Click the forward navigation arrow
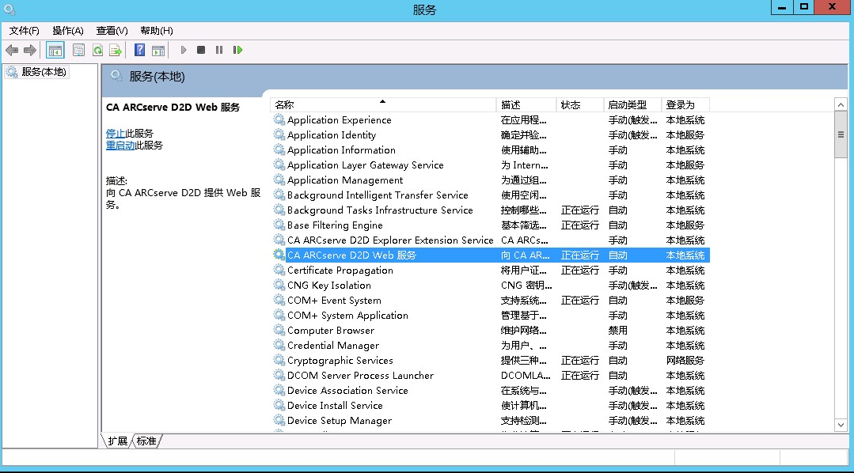The height and width of the screenshot is (473, 854). [x=29, y=50]
